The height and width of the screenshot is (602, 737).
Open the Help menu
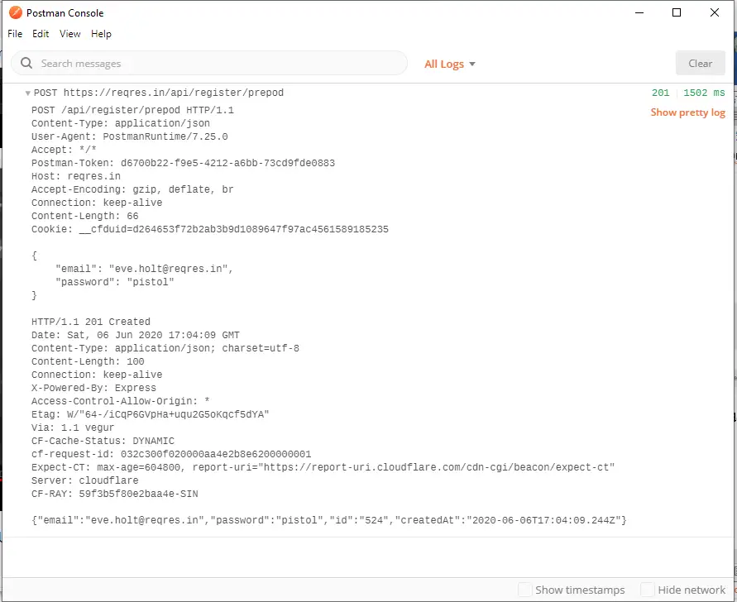click(x=101, y=34)
